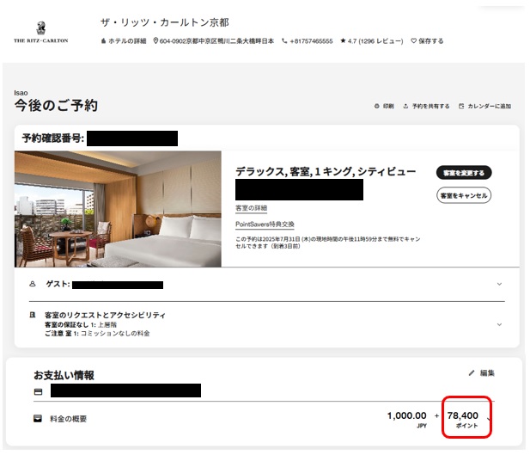The width and height of the screenshot is (530, 455).
Task: Click the heart icon beside 保存する
Action: tap(413, 41)
